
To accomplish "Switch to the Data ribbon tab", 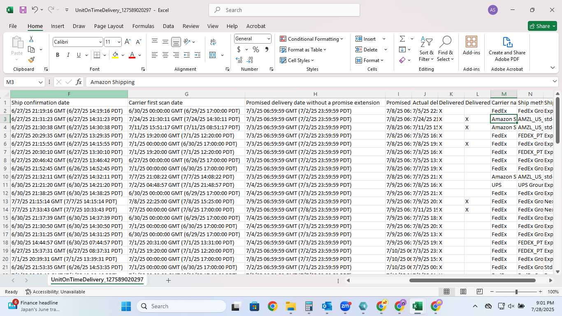I will click(168, 26).
